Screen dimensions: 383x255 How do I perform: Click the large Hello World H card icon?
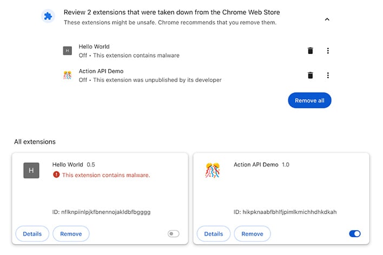coord(31,170)
